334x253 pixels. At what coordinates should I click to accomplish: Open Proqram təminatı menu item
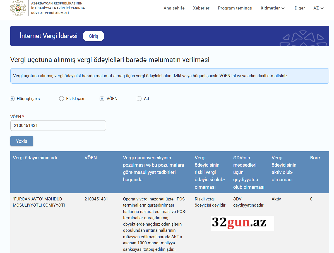(235, 8)
